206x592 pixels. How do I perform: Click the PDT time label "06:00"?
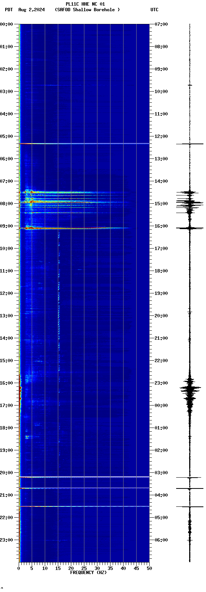tap(6, 159)
